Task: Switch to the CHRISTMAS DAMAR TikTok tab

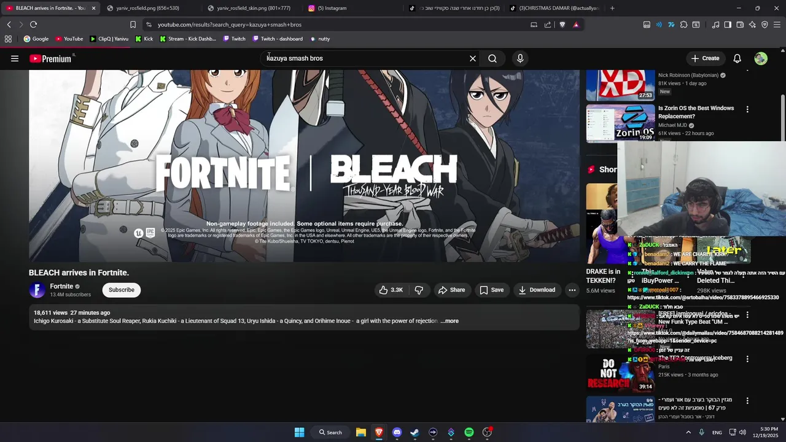Action: click(x=555, y=8)
